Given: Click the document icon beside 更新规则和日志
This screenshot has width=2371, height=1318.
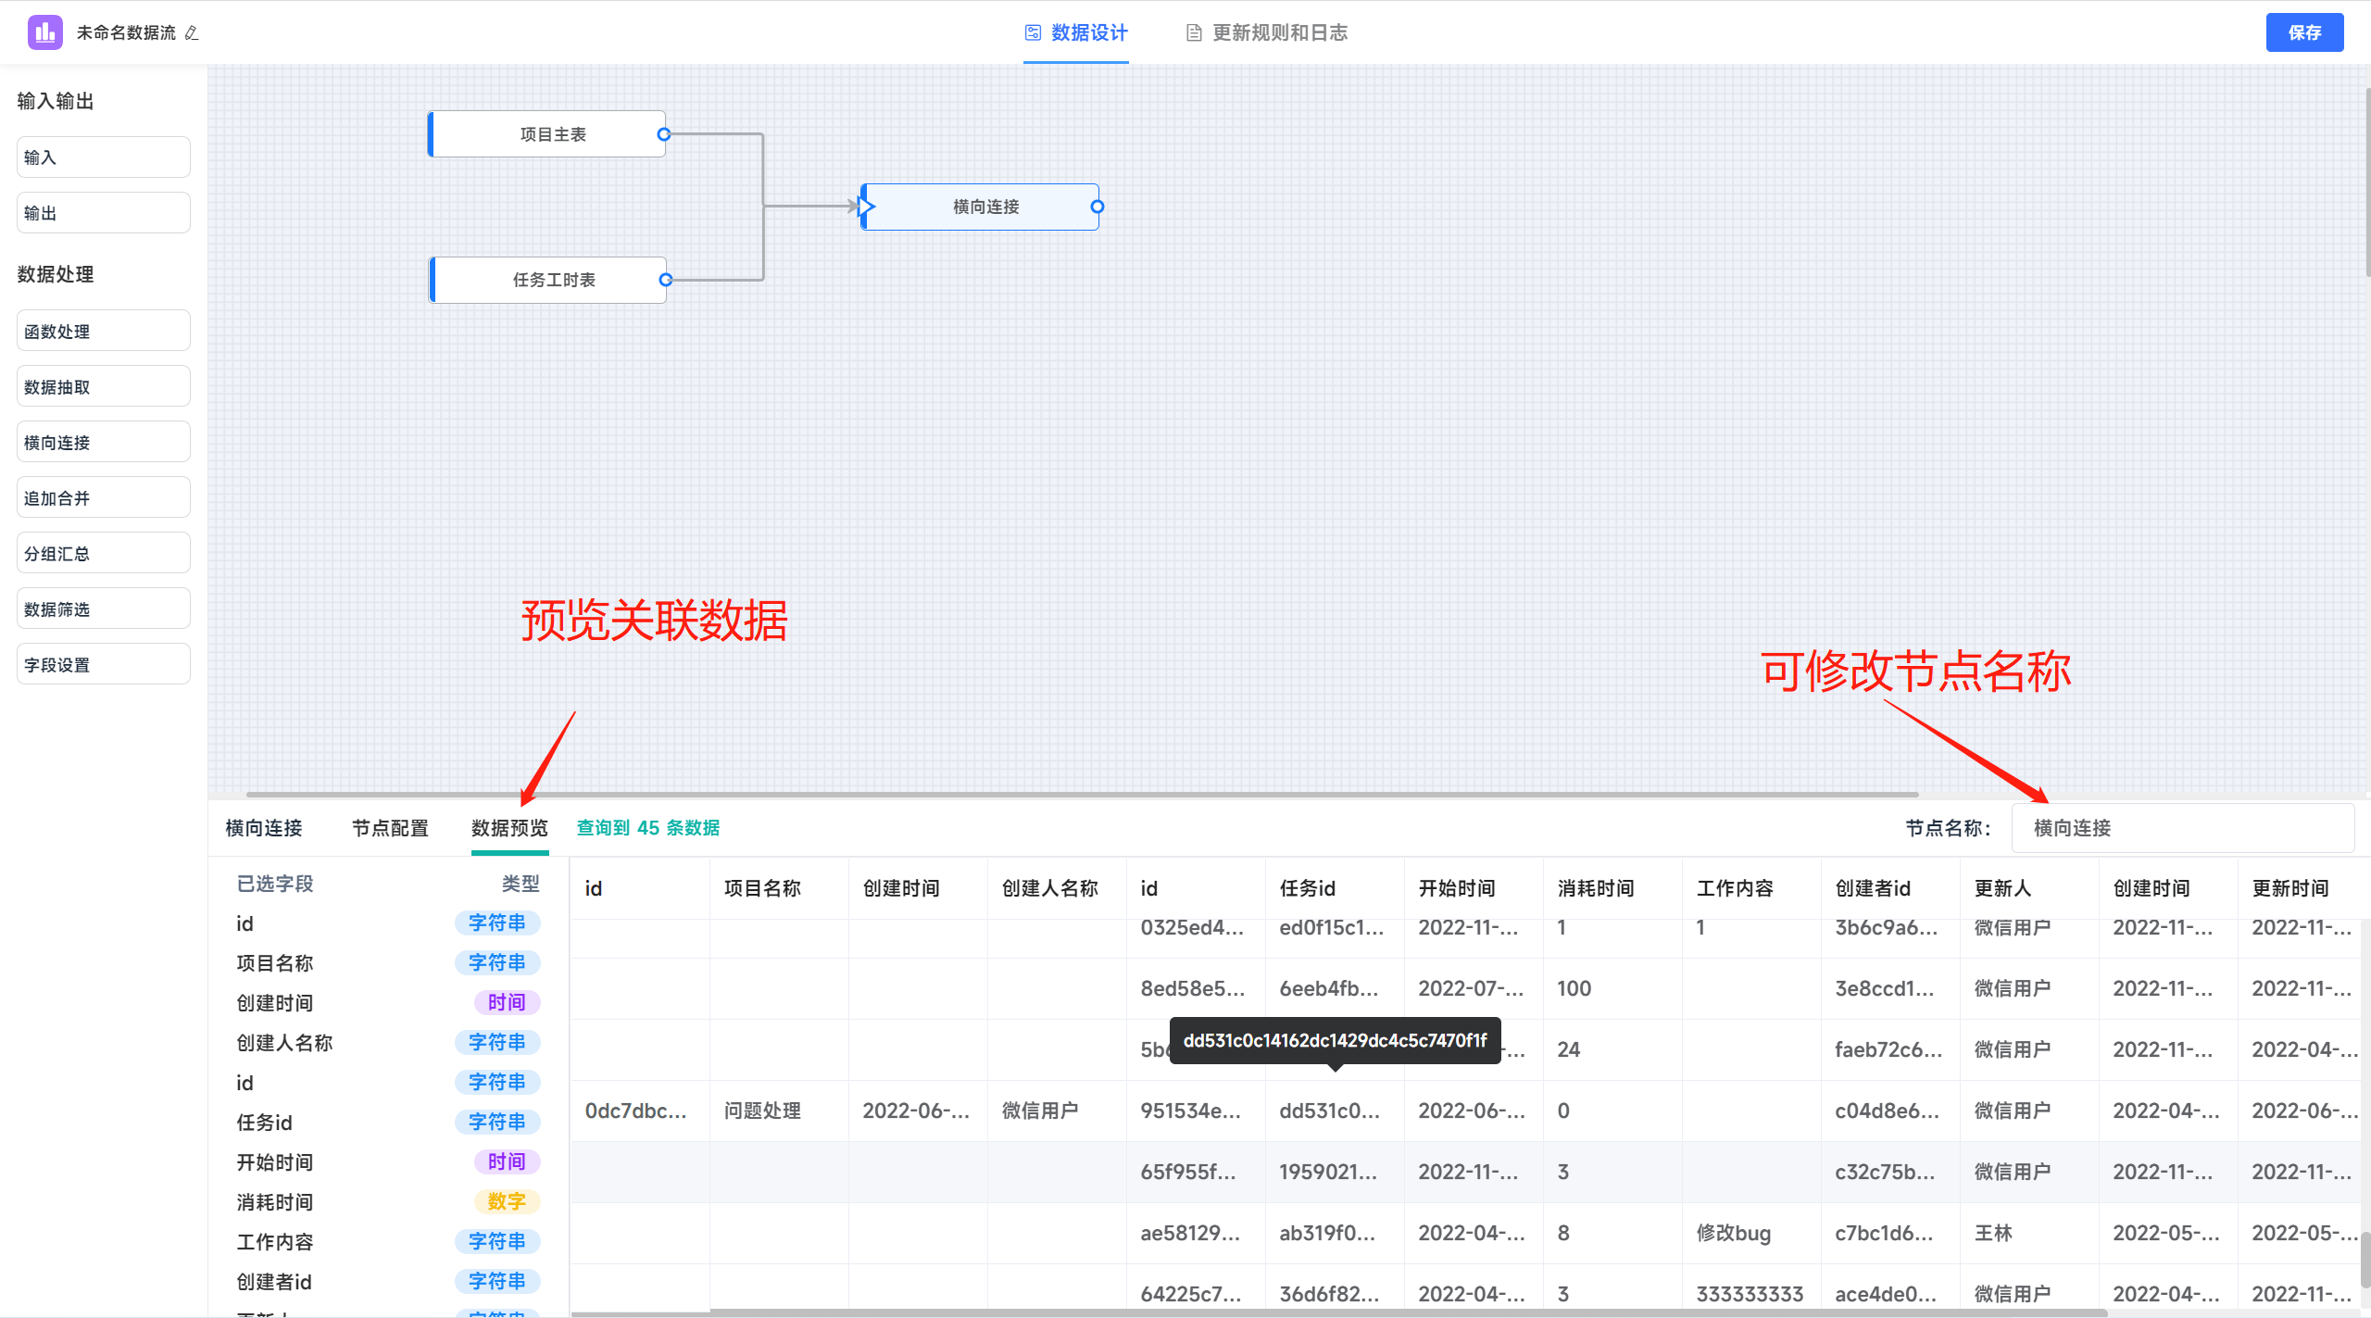Looking at the screenshot, I should point(1193,31).
